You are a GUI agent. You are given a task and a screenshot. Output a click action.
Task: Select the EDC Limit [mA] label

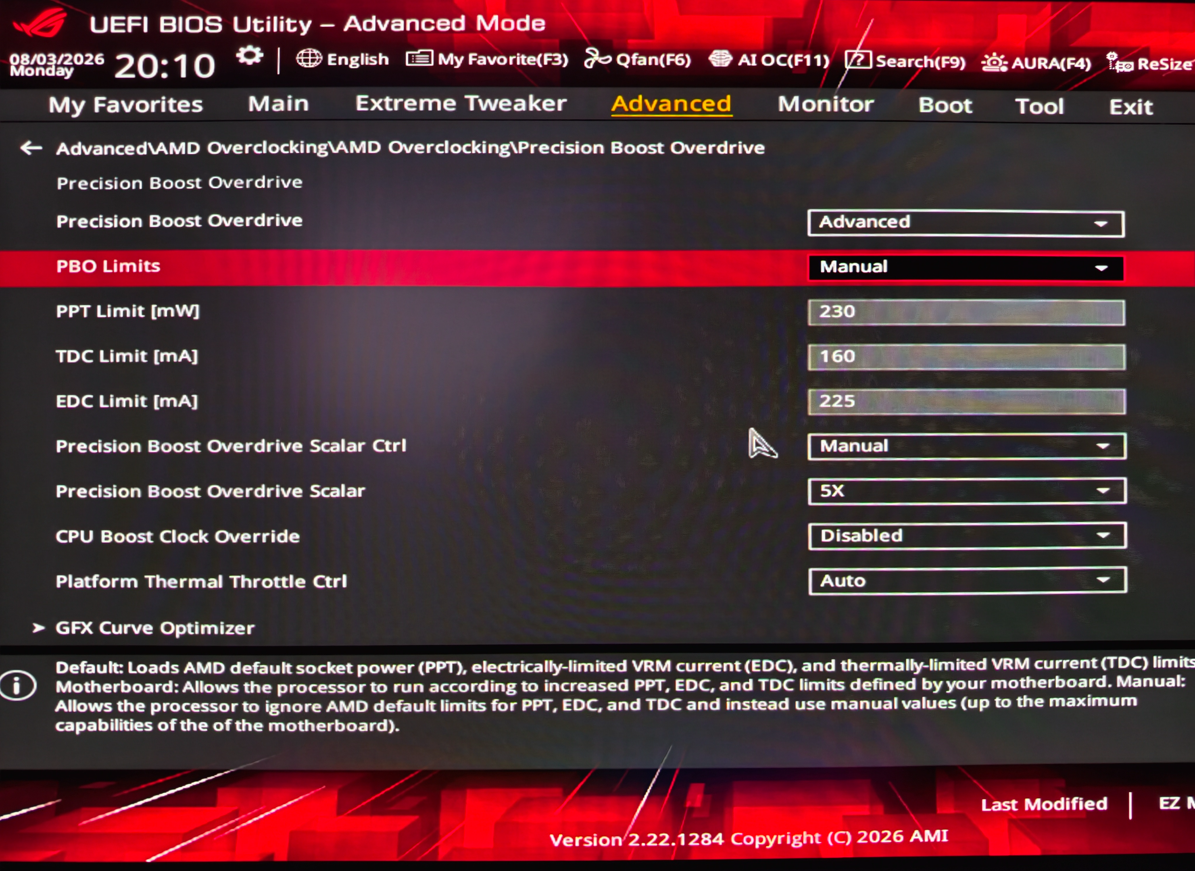point(127,401)
